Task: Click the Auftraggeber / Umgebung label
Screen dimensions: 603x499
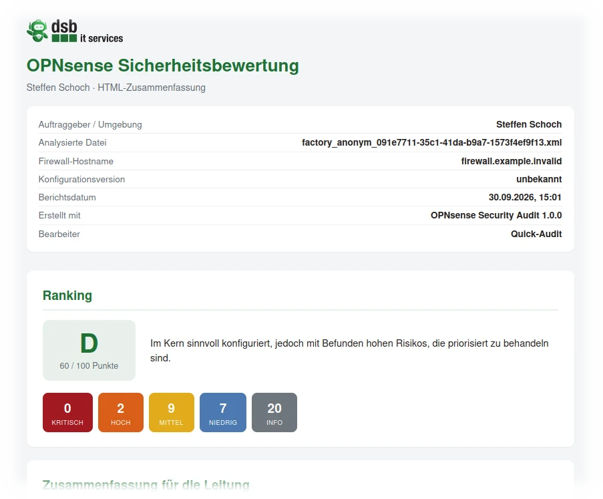Action: (90, 125)
